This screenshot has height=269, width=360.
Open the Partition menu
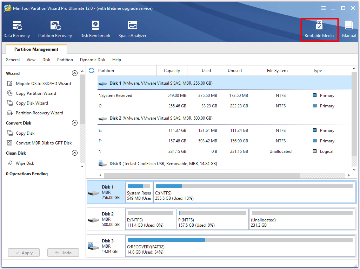click(65, 60)
